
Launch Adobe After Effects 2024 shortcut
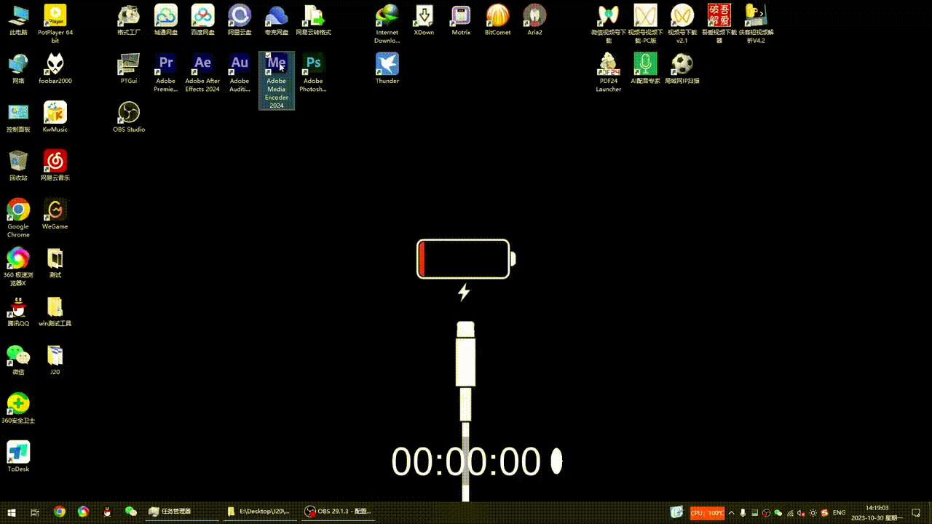[x=202, y=64]
